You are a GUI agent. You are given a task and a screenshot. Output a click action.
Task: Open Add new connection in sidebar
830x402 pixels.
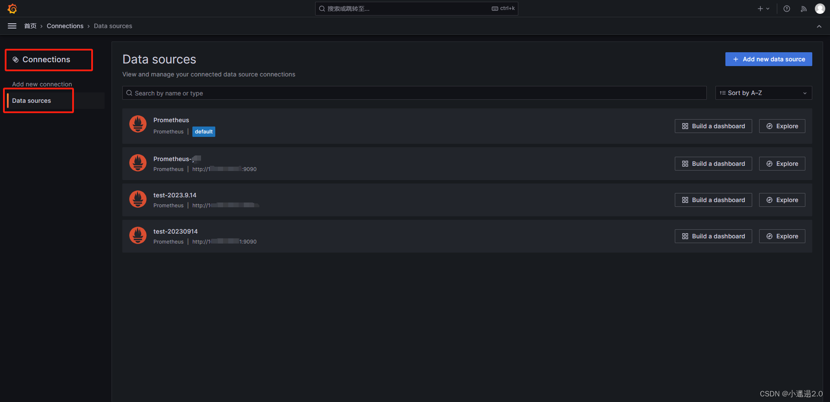[42, 84]
